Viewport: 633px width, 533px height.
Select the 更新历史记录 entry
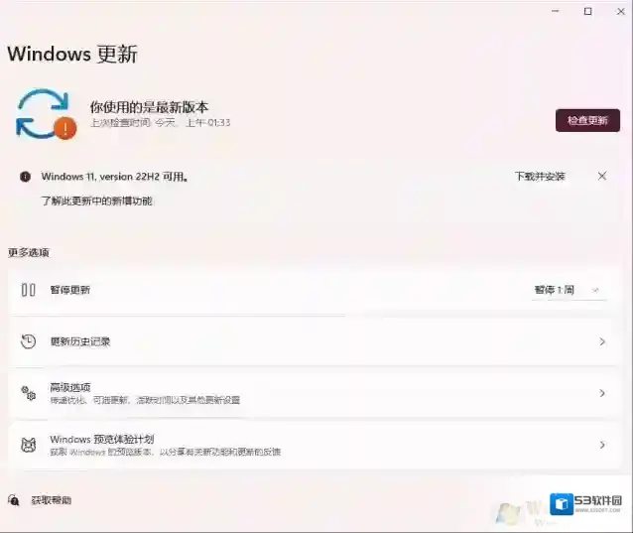(x=80, y=341)
